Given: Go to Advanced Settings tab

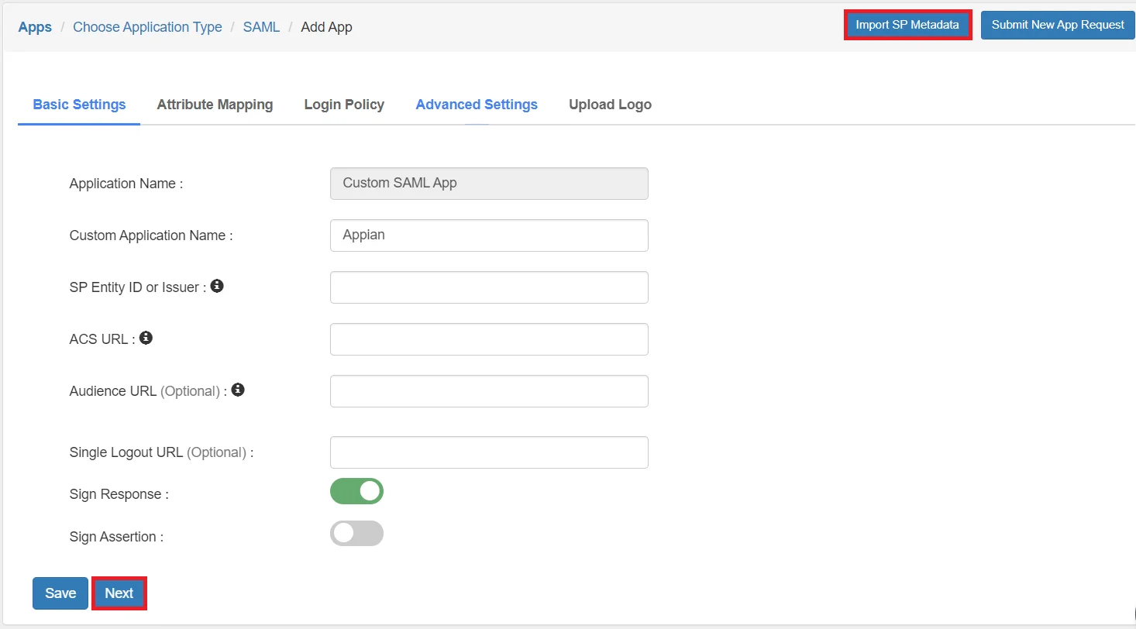Looking at the screenshot, I should pos(477,105).
